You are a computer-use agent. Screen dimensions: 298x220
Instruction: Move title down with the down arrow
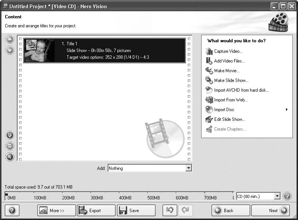click(x=10, y=50)
